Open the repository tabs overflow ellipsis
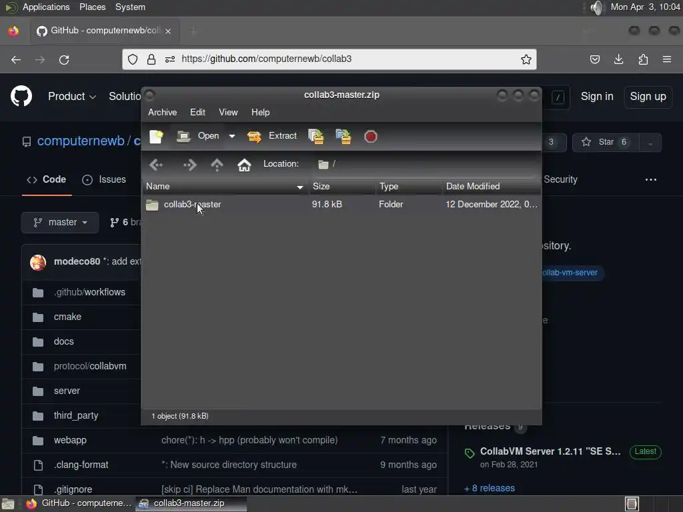 651,179
